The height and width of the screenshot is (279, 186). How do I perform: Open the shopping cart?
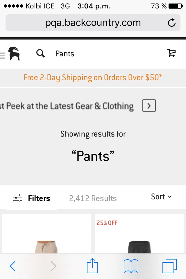[x=171, y=53]
